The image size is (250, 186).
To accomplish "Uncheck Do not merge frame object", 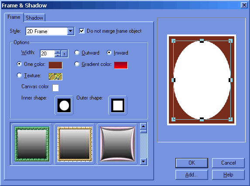I will pyautogui.click(x=82, y=31).
